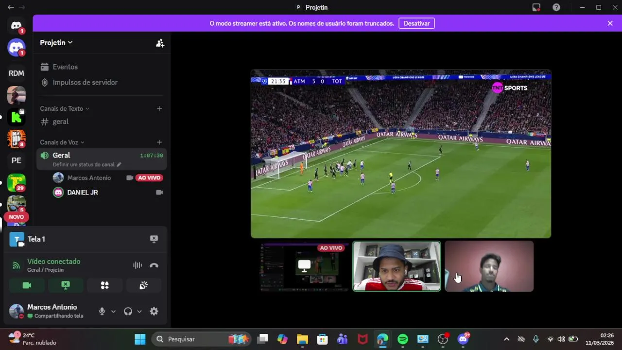The height and width of the screenshot is (350, 622).
Task: Open the Discord help question mark
Action: point(556,7)
